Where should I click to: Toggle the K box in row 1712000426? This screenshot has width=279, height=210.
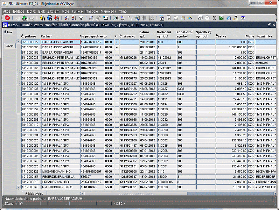[117, 171]
